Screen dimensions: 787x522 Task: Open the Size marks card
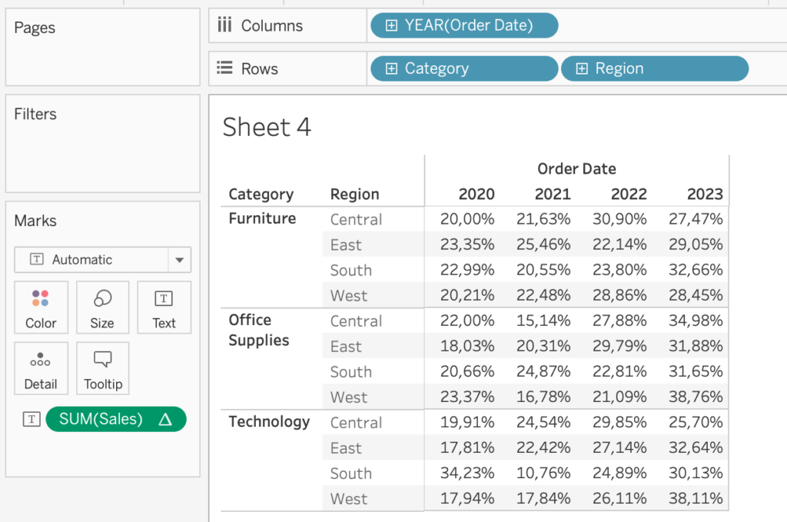tap(101, 308)
